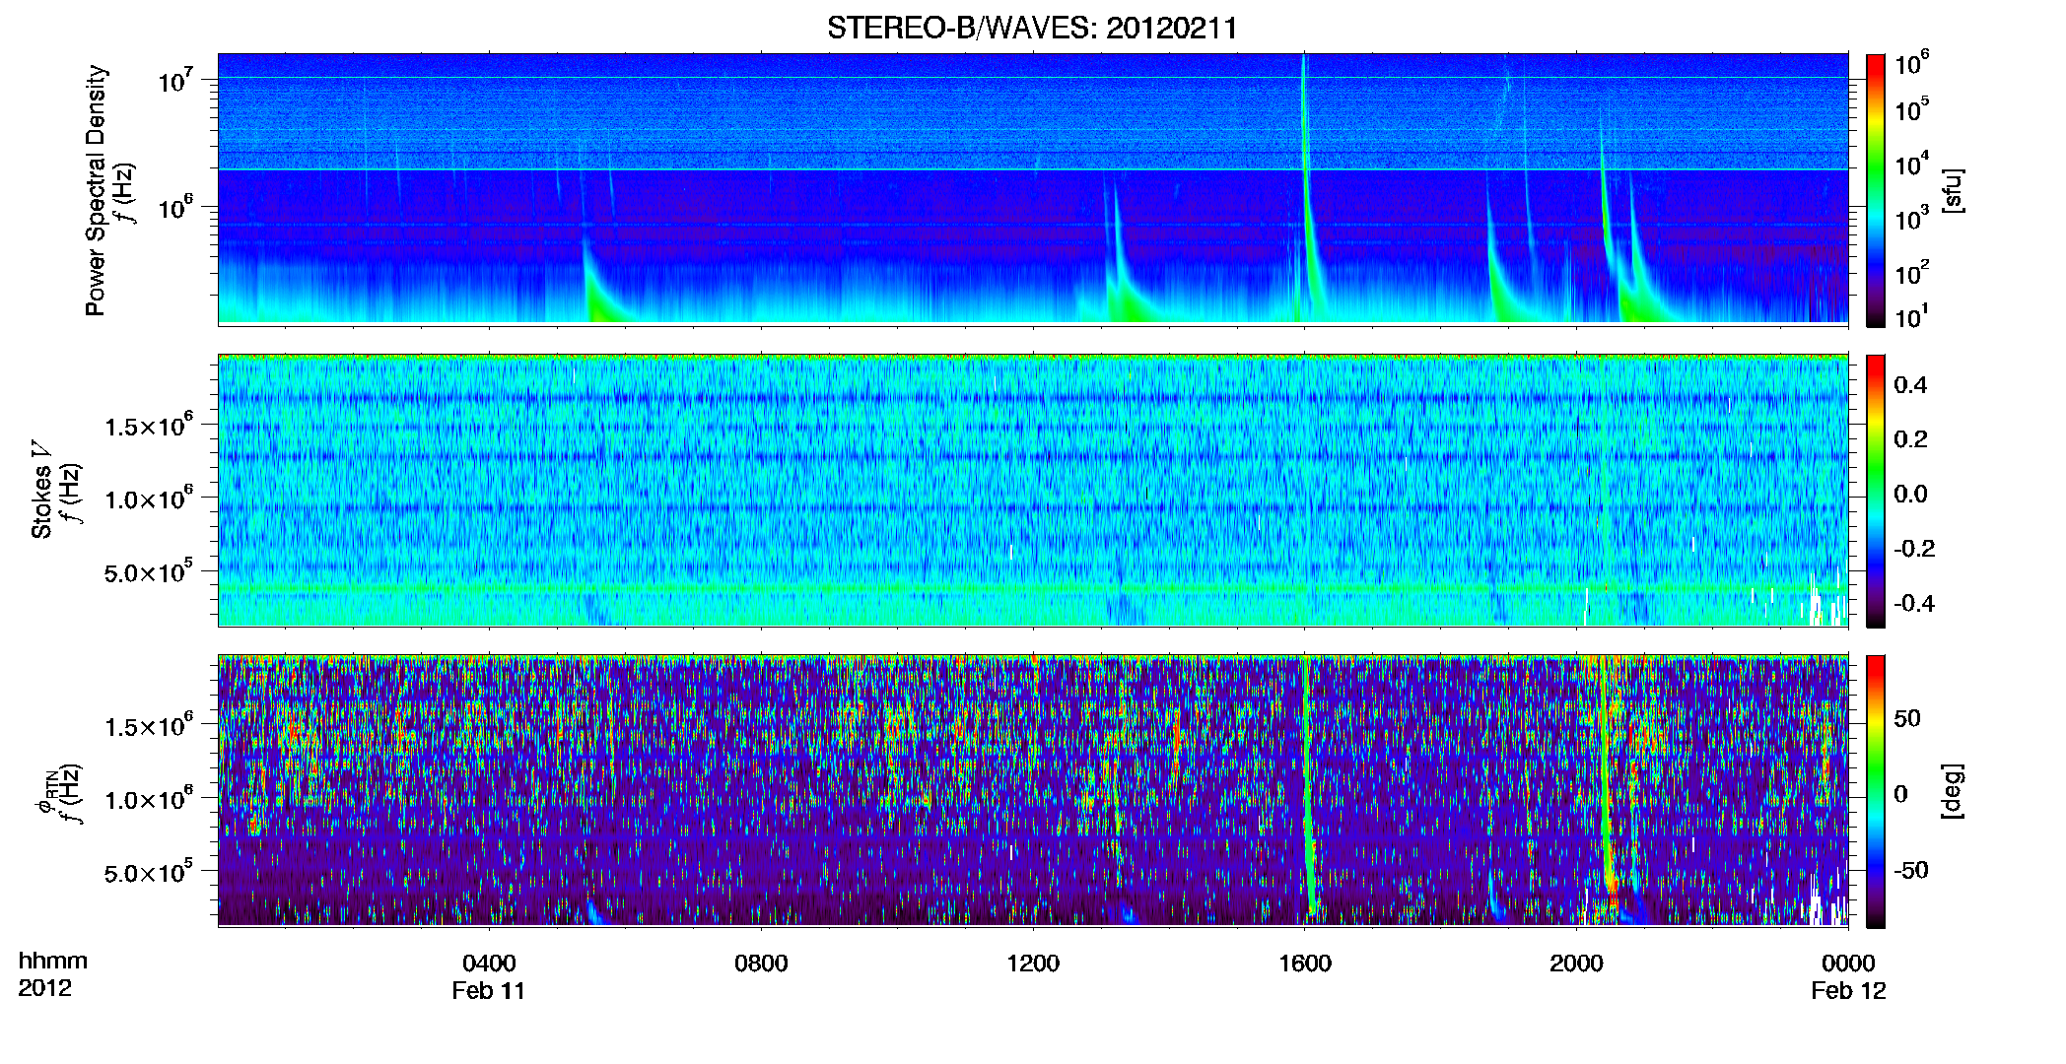Click the hhmm axis legend text
Viewport: 2066px width, 1064px height.
point(53,962)
